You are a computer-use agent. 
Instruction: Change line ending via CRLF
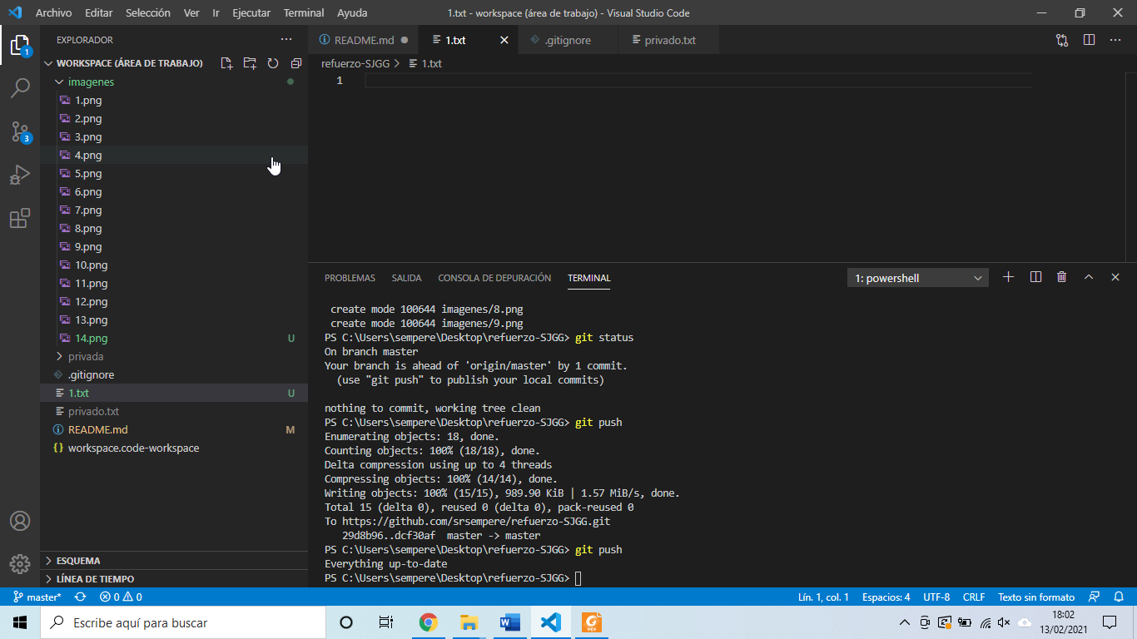coord(974,597)
